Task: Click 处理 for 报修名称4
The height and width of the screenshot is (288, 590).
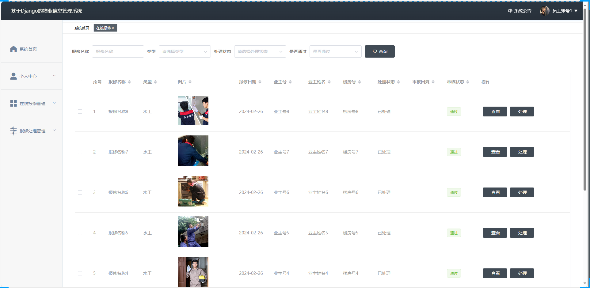Action: pyautogui.click(x=522, y=273)
